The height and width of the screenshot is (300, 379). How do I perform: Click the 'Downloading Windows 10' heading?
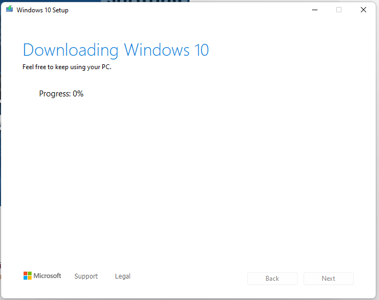[116, 50]
